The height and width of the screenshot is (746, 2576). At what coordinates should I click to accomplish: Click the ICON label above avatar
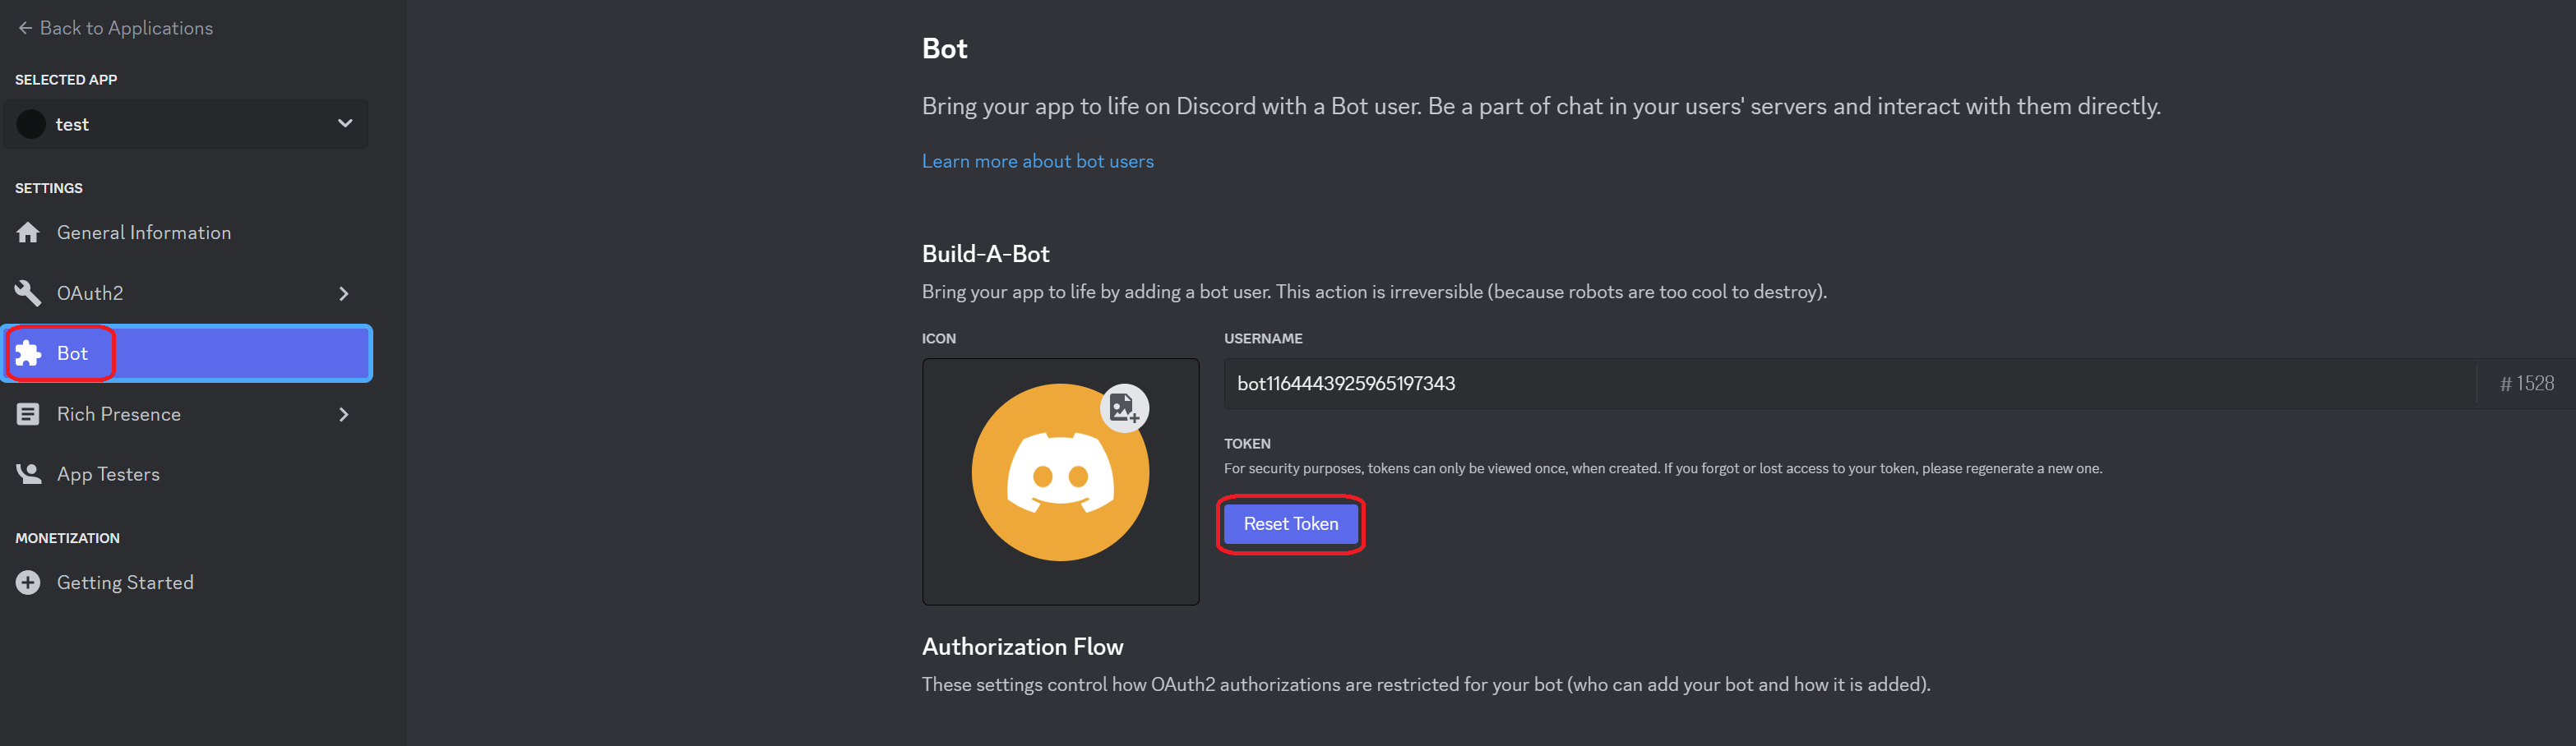click(x=938, y=339)
